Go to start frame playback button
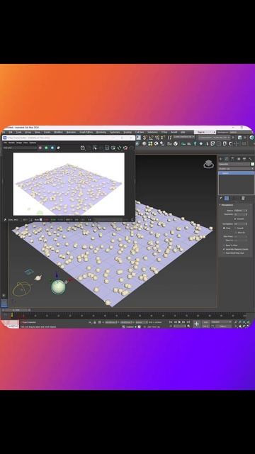 [171, 322]
